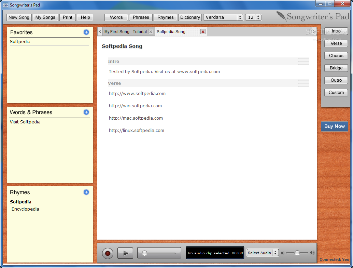The height and width of the screenshot is (268, 353).
Task: Open the font size 12 stepper
Action: (253, 17)
